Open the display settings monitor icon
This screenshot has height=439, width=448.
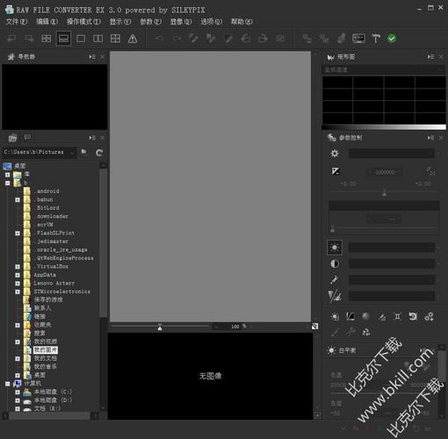(x=358, y=39)
